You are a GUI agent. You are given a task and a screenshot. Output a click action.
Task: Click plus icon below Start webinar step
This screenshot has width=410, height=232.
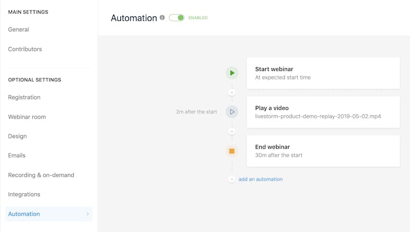pyautogui.click(x=232, y=93)
